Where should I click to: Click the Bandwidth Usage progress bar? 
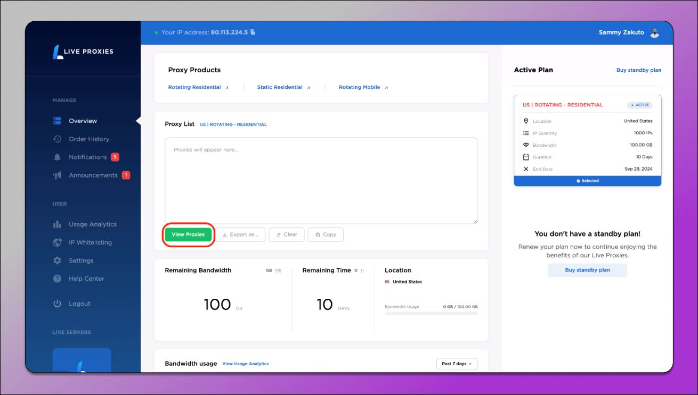click(431, 313)
